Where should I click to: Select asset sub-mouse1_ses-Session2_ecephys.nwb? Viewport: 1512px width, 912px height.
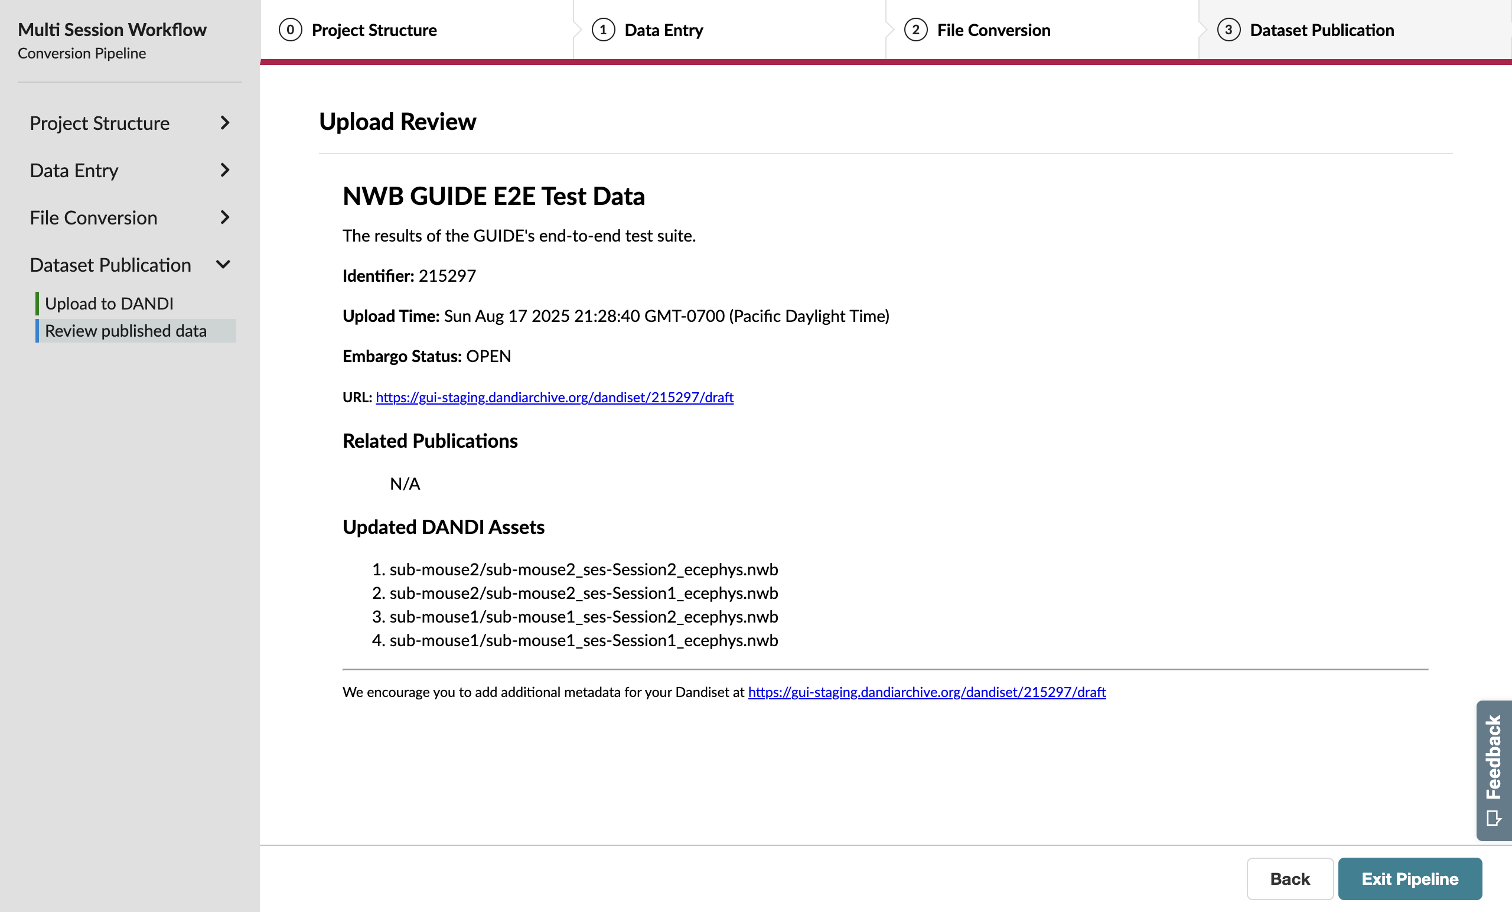[584, 616]
